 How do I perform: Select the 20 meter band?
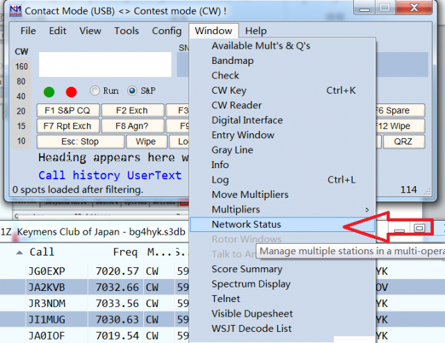[x=22, y=111]
